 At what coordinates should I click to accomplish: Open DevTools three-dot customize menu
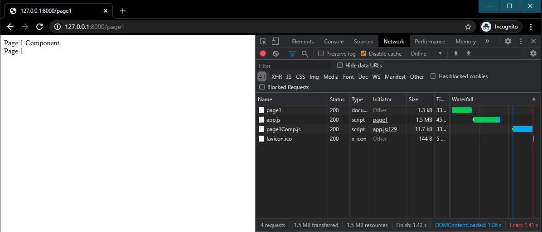pos(521,41)
